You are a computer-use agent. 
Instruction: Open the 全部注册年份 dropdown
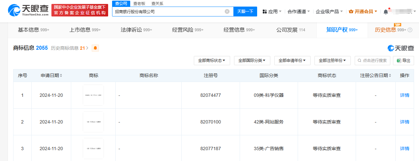pos(332,61)
